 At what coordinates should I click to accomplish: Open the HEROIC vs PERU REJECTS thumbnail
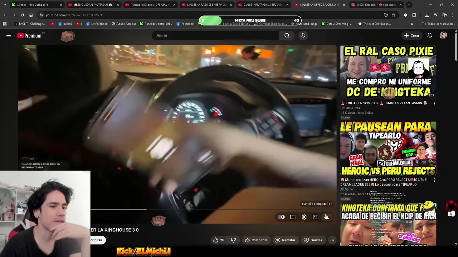[388, 148]
